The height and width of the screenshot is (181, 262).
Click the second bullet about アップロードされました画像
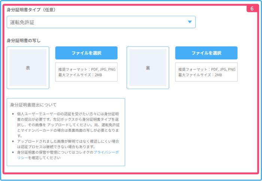coord(67,144)
